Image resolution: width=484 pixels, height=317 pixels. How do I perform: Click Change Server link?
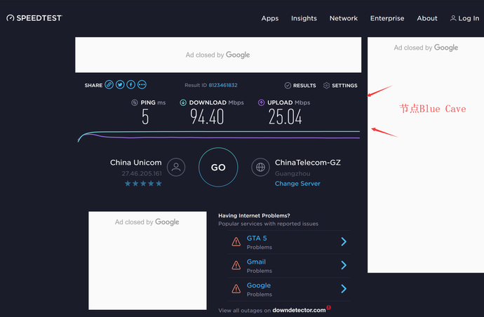pos(297,184)
